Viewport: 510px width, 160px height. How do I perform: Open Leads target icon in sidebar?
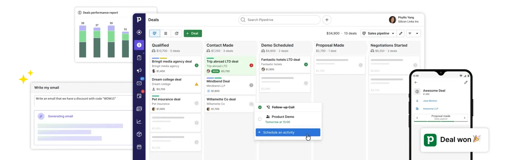point(139,32)
